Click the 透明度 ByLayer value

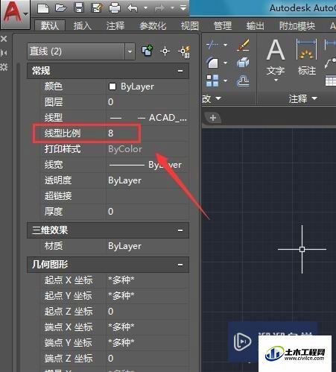[x=148, y=180]
